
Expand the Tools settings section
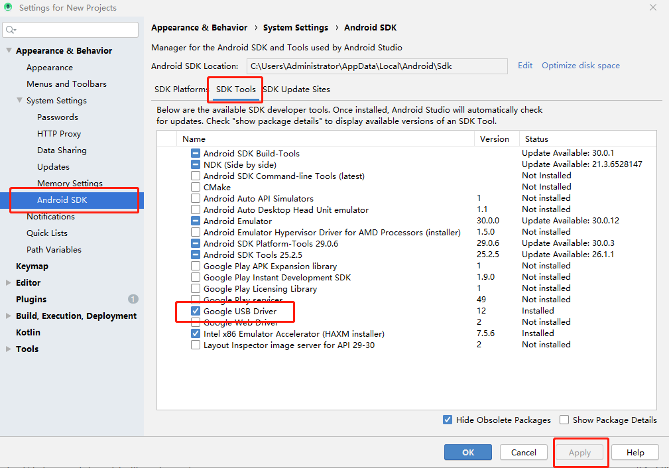[9, 349]
